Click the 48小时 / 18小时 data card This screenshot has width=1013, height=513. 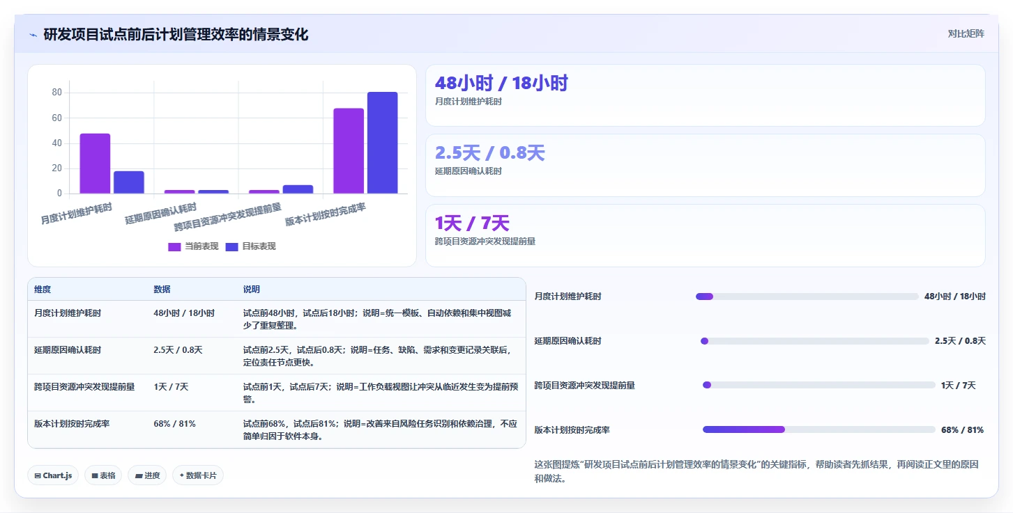705,95
